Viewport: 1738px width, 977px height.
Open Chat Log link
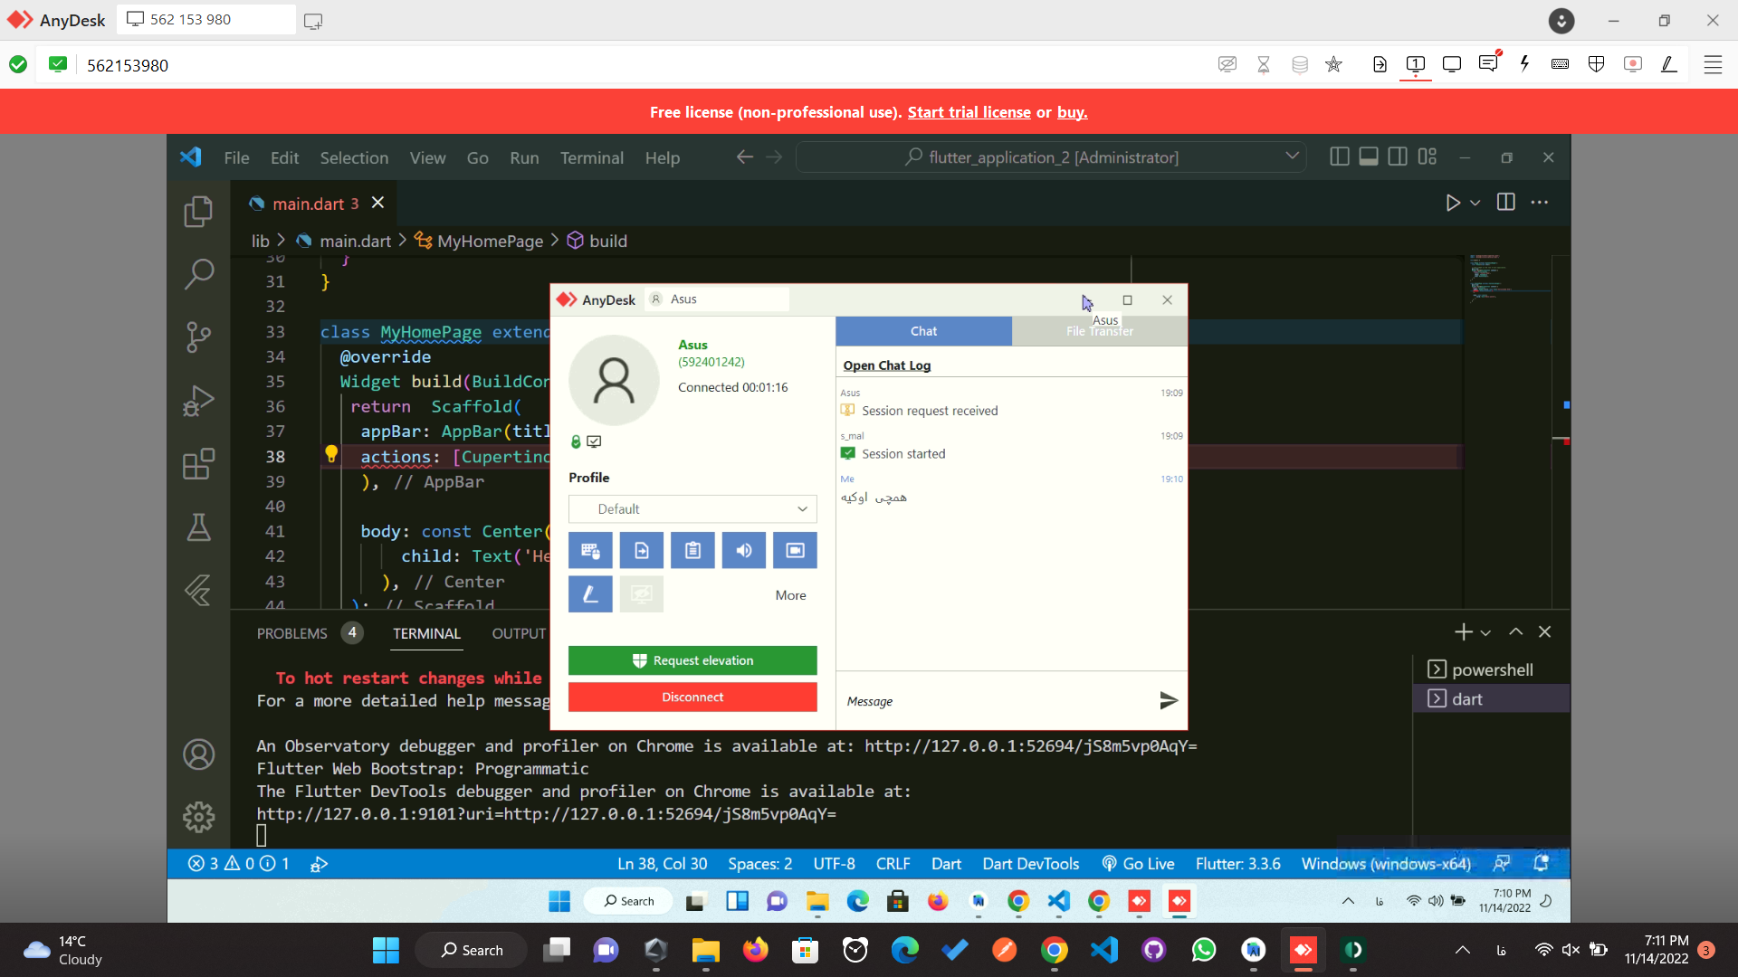[886, 365]
